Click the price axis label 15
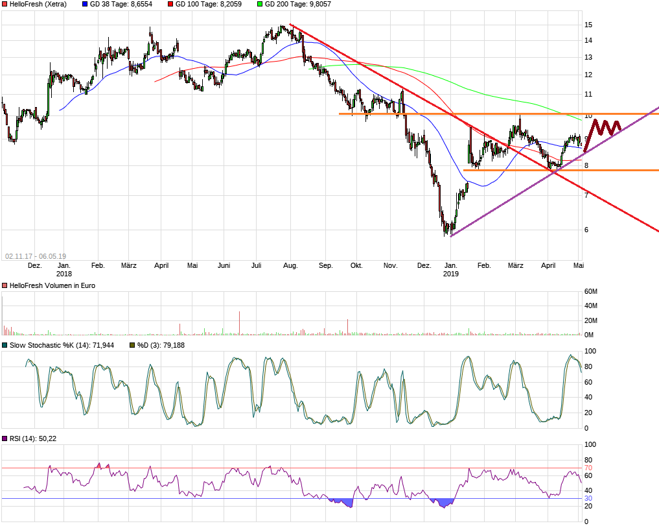The height and width of the screenshot is (528, 659). coord(588,25)
